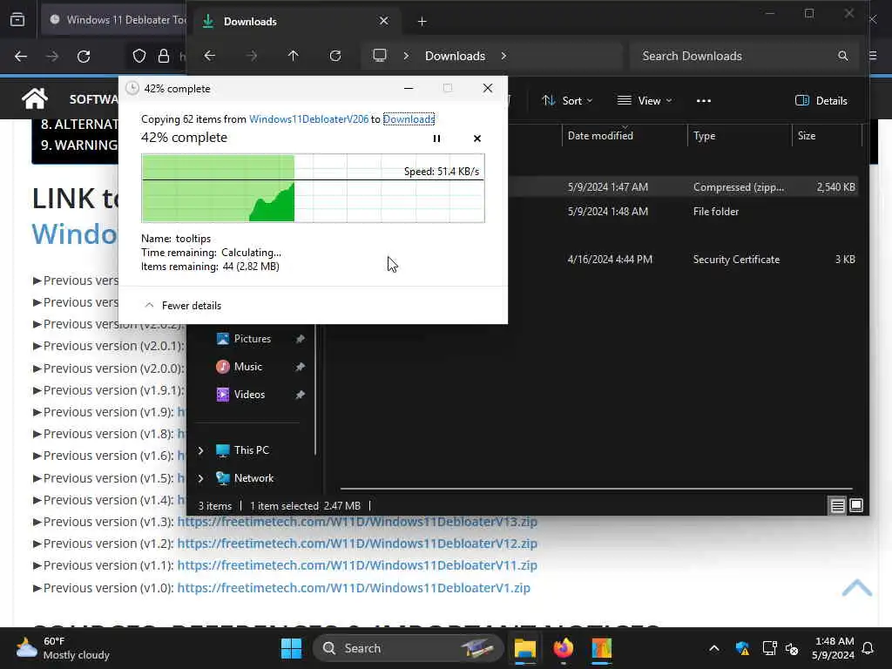The height and width of the screenshot is (669, 892).
Task: Expand the chevron after Downloads in address bar
Action: coord(503,56)
